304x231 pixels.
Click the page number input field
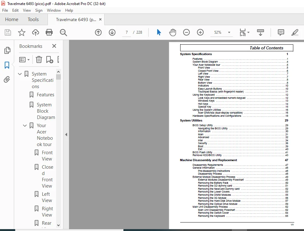point(127,32)
